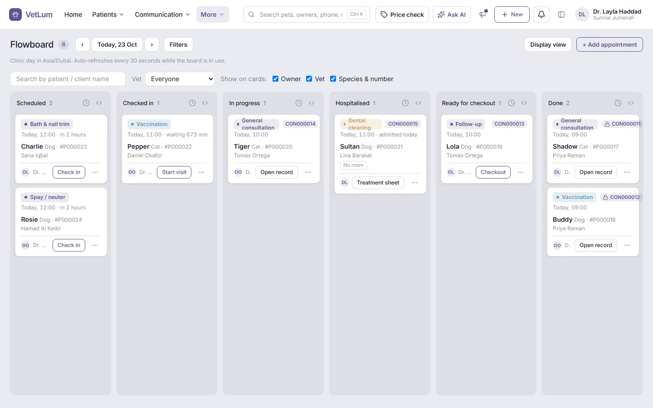
Task: Toggle the sidebar panel icon
Action: [561, 15]
